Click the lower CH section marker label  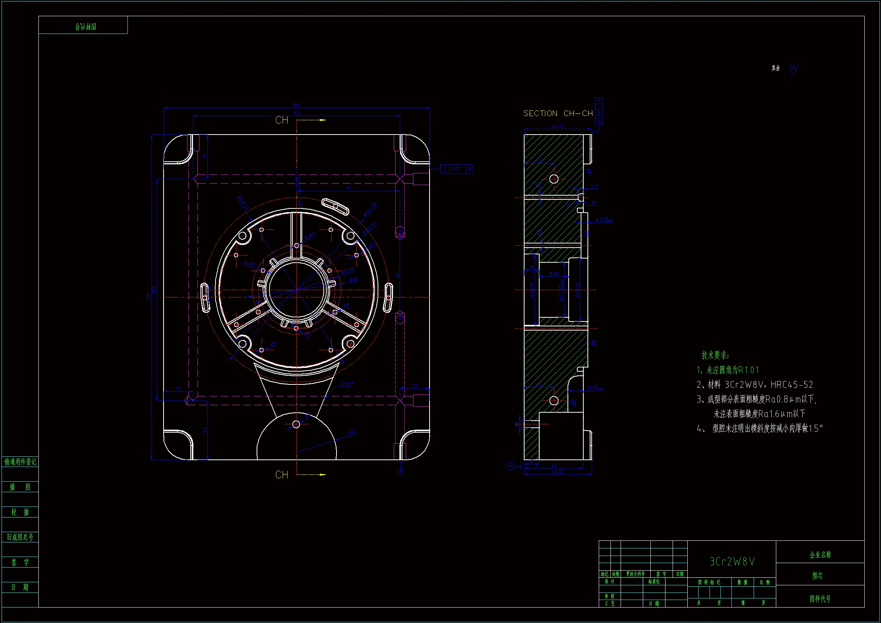click(x=281, y=475)
